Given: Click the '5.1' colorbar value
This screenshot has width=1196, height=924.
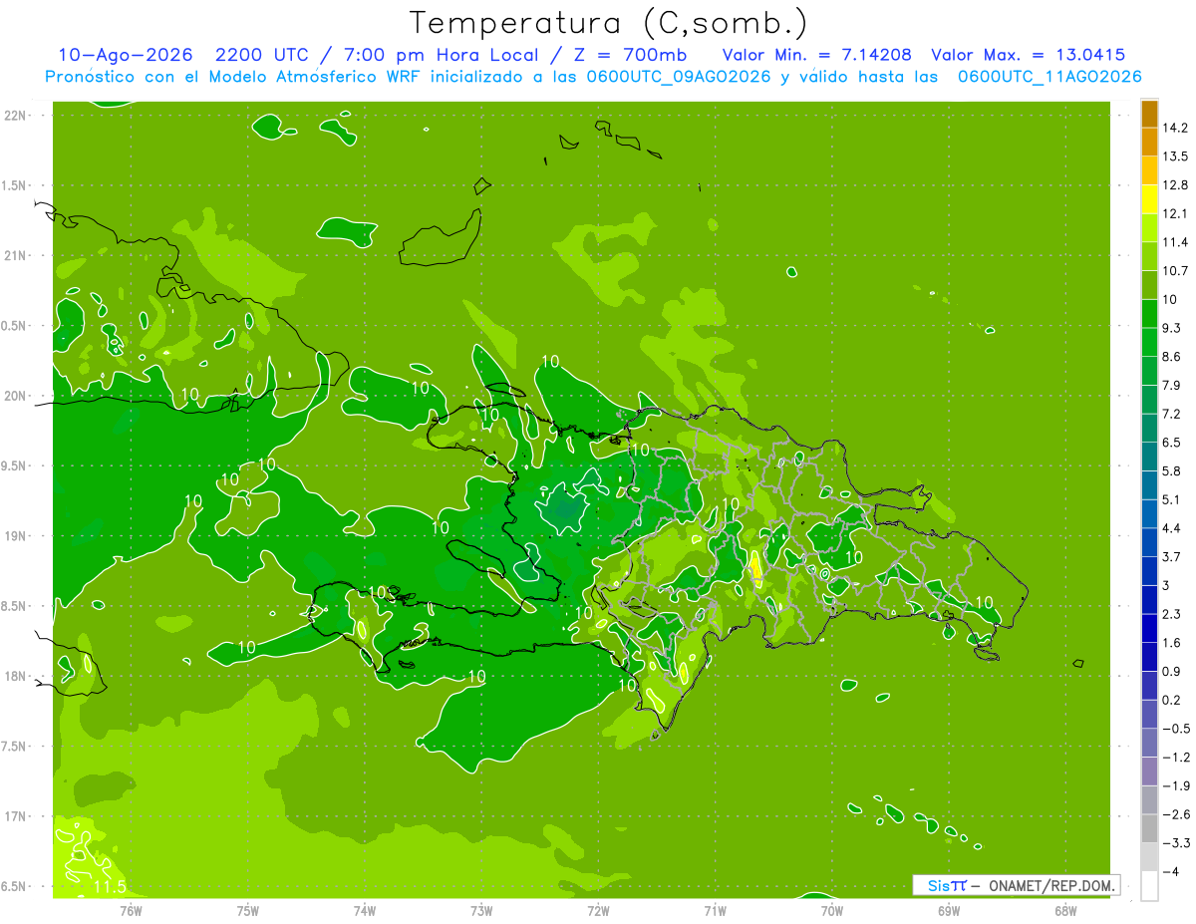Looking at the screenshot, I should coord(1171,499).
